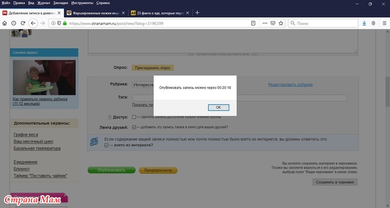The image size is (390, 208).
Task: Click the text area stretch handle bar
Action: (x=223, y=54)
